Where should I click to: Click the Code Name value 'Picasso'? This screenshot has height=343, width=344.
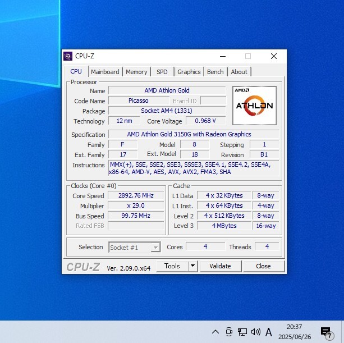tap(139, 100)
